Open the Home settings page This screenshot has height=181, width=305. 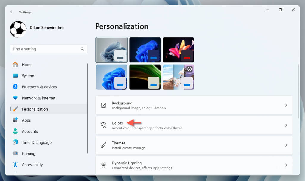coord(49,64)
